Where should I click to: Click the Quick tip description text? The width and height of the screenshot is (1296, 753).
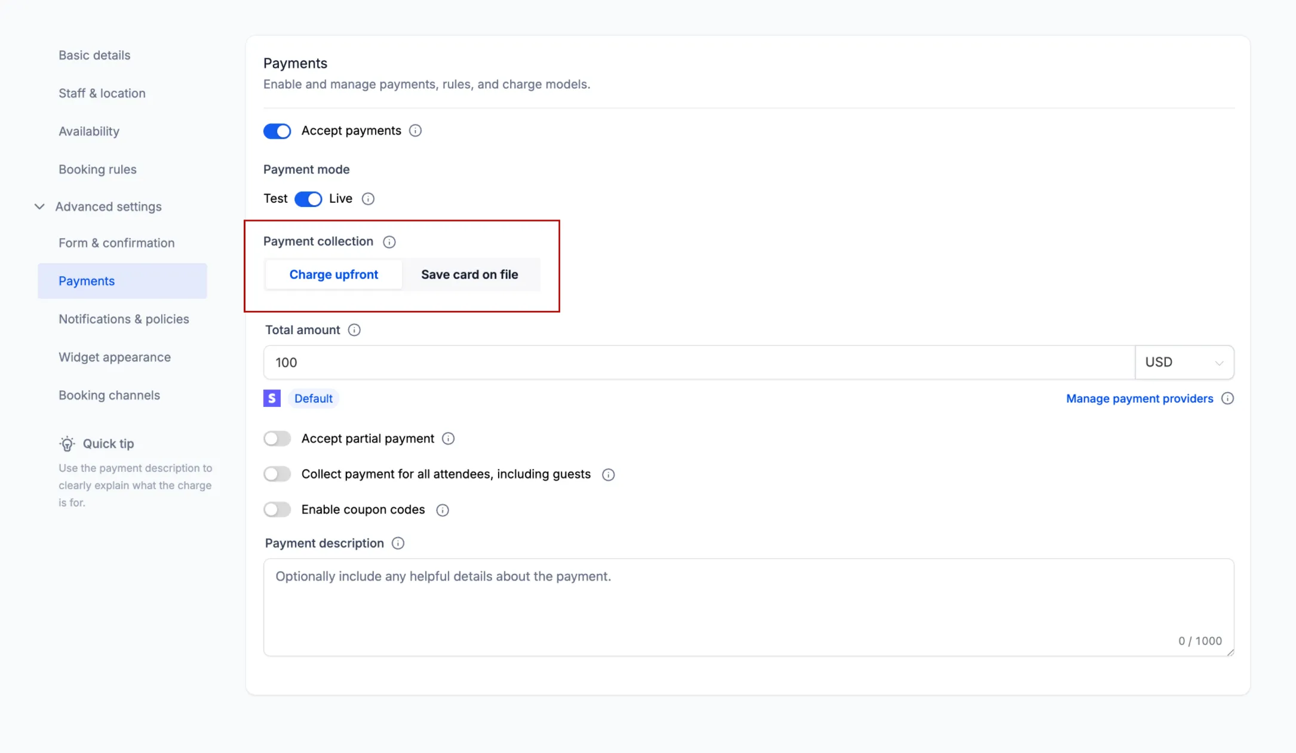[136, 485]
